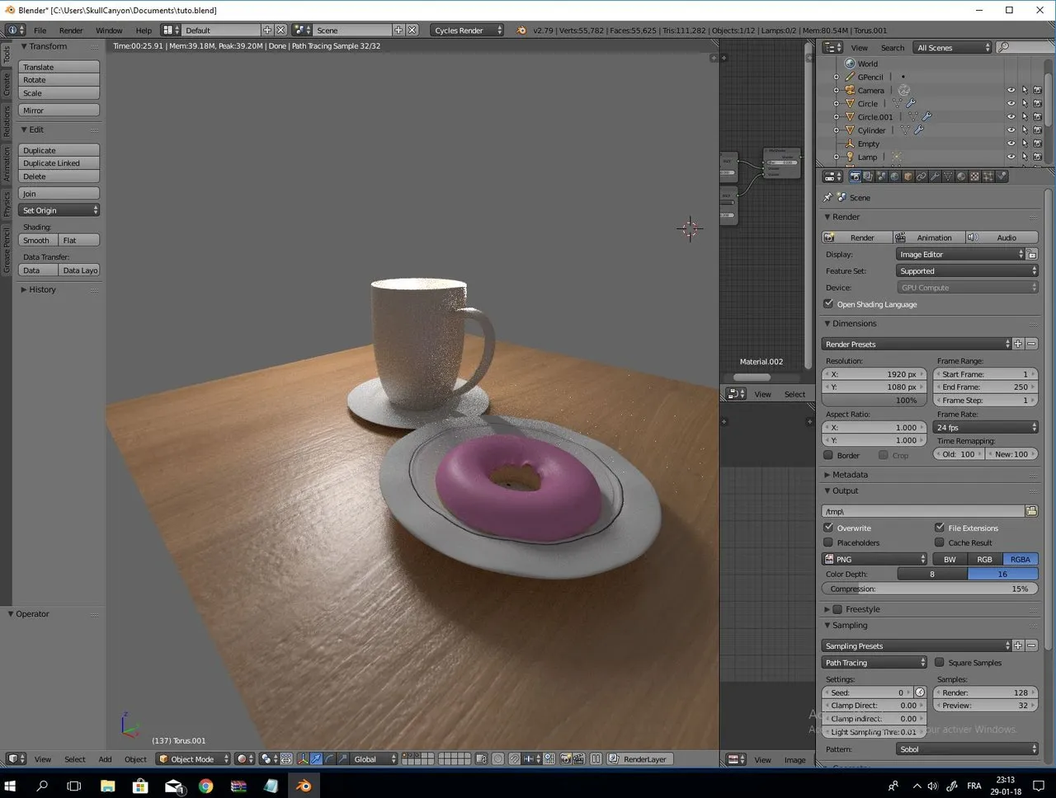Toggle the Overwrite checkbox
The width and height of the screenshot is (1056, 798).
(828, 528)
